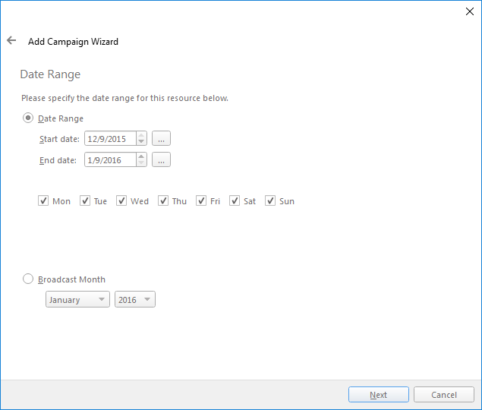Image resolution: width=482 pixels, height=410 pixels.
Task: Decrease End date with down spinner
Action: [x=141, y=162]
